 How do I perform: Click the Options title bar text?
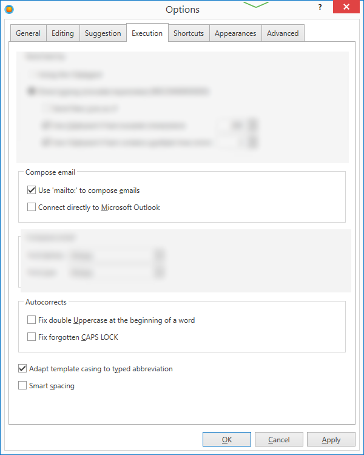point(182,9)
